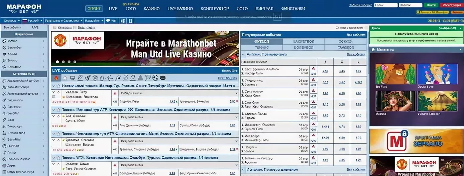Switch to ХОККЕЙ popular events tab
The height and width of the screenshot is (176, 464).
(x=346, y=42)
